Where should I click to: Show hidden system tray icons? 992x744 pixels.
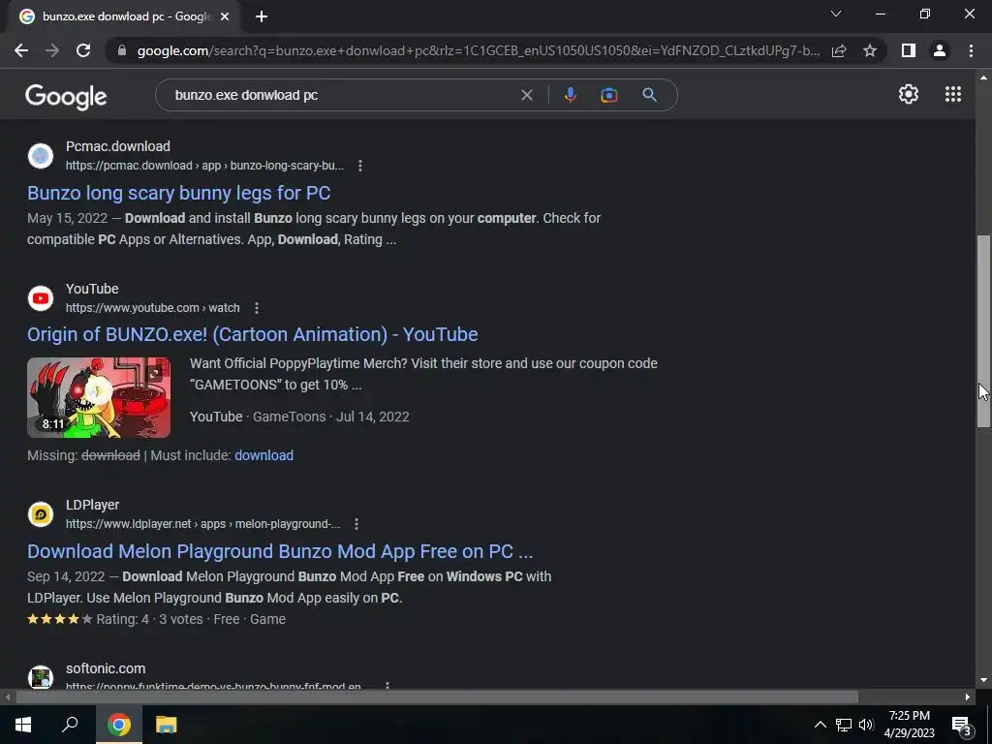(x=820, y=725)
